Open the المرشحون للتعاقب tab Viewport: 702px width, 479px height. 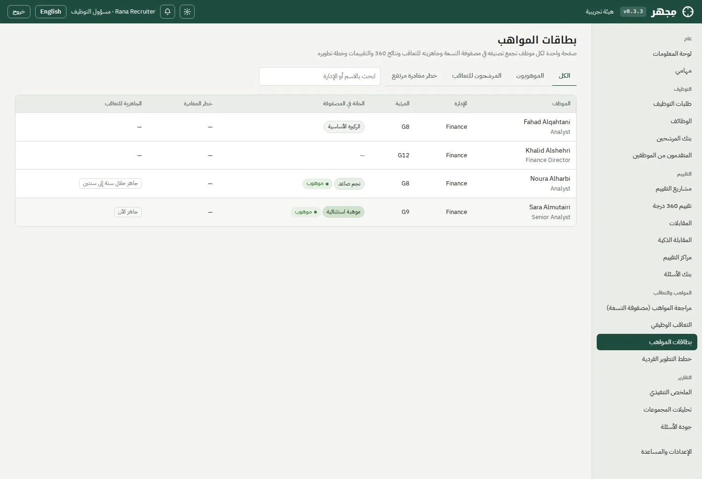(476, 76)
